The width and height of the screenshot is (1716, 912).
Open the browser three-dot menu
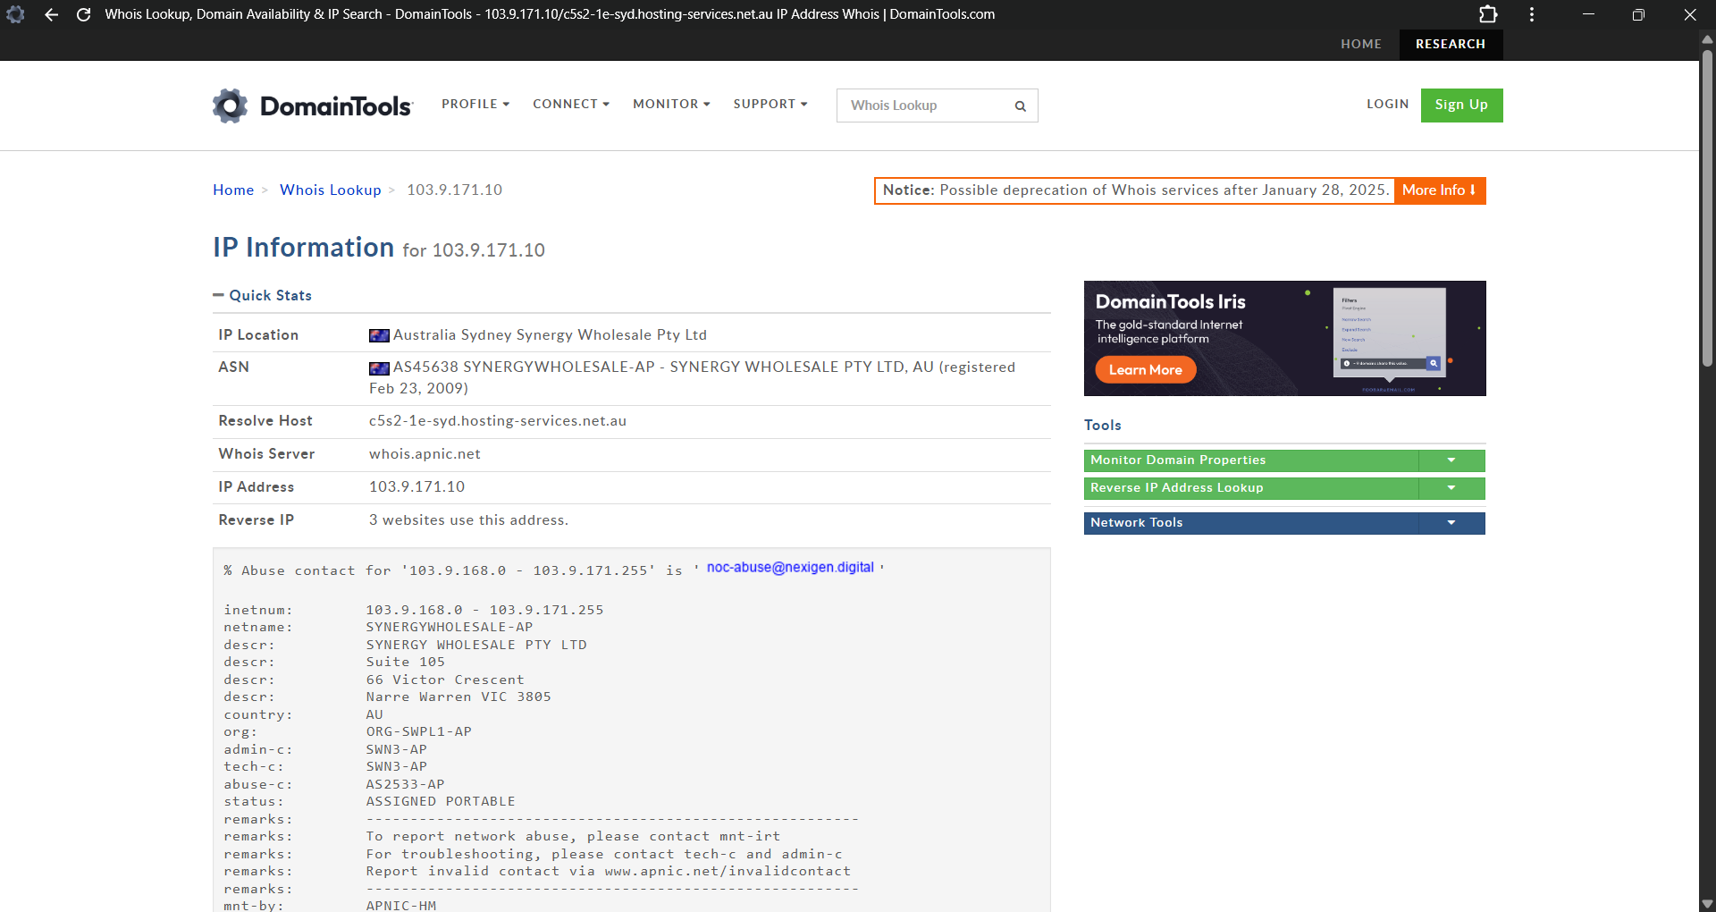tap(1532, 14)
